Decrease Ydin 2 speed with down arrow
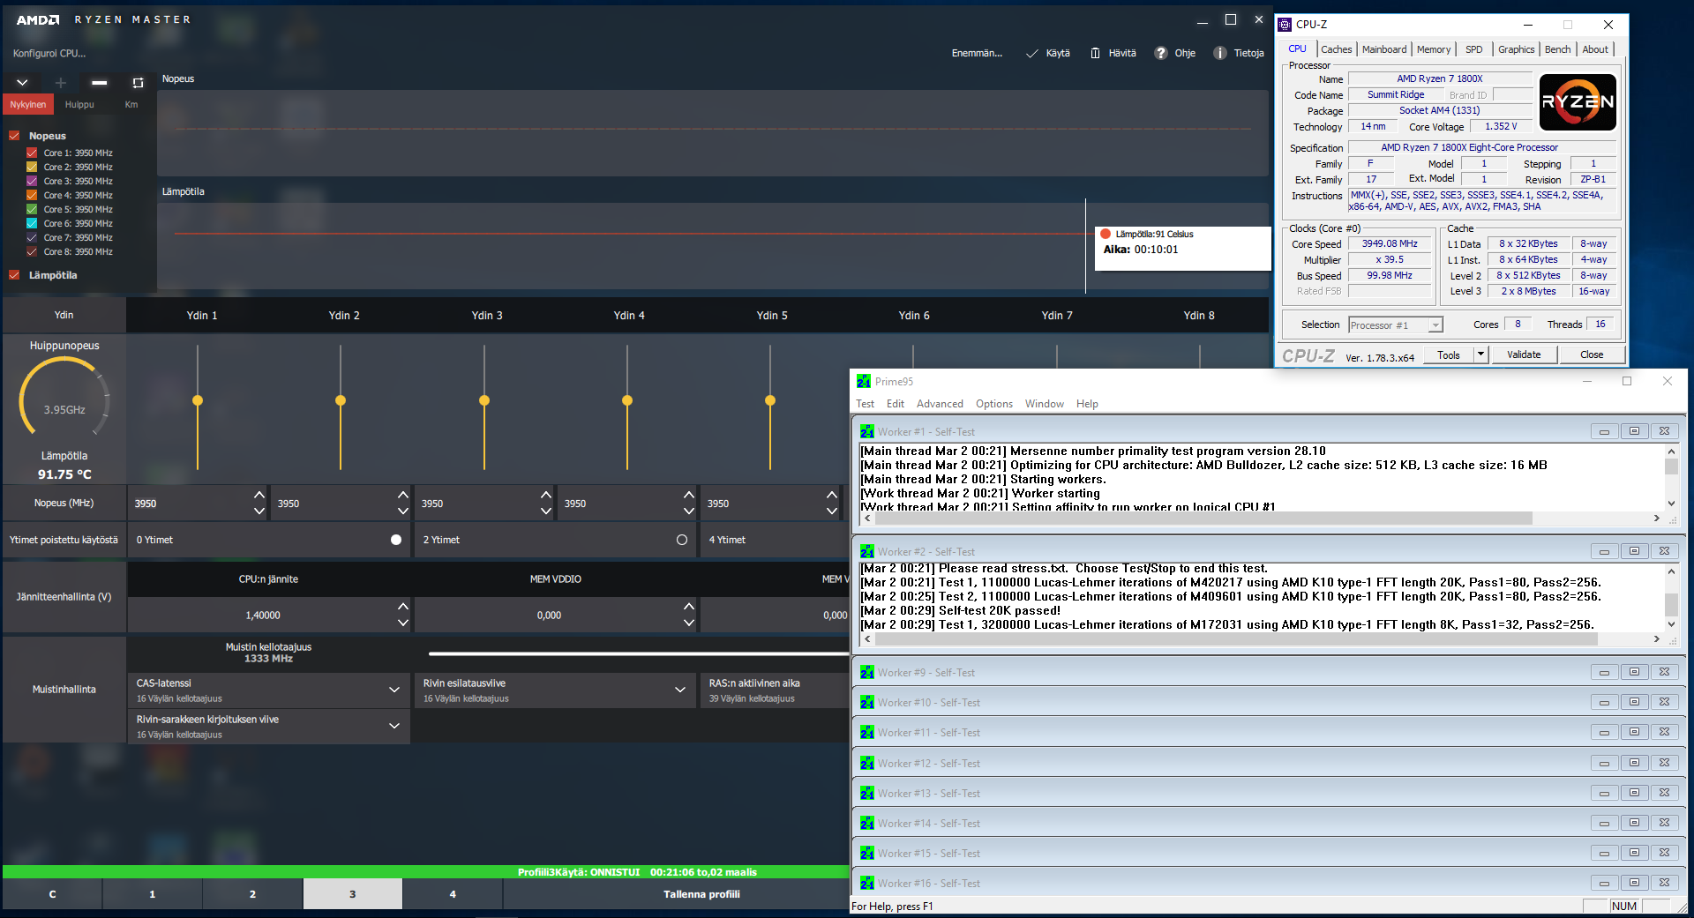The image size is (1694, 918). [x=403, y=511]
